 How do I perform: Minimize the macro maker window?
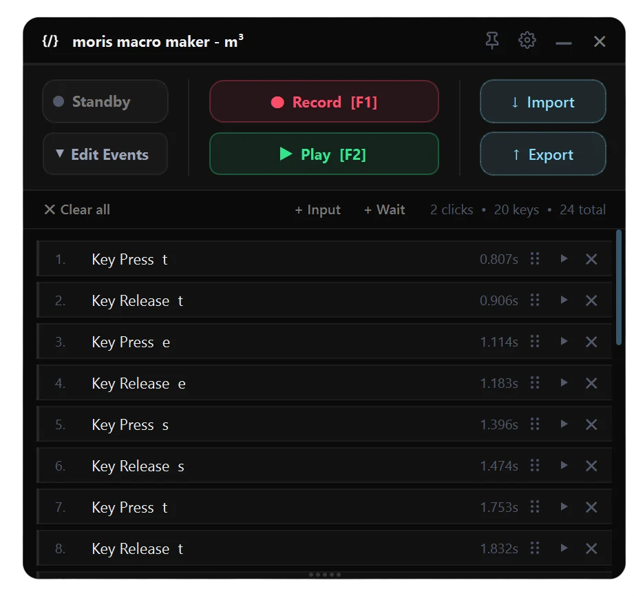coord(563,43)
